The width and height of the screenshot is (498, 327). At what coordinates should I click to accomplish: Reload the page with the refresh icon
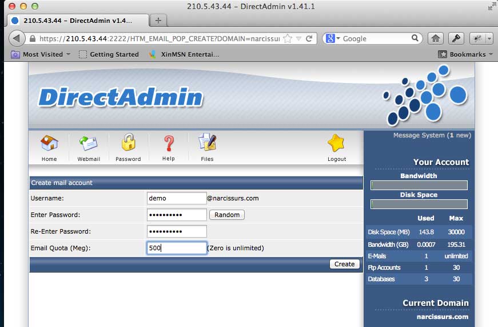coord(309,38)
